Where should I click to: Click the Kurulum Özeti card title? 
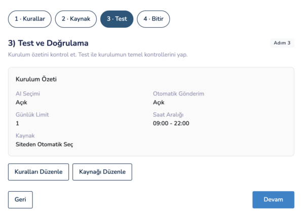coord(36,79)
